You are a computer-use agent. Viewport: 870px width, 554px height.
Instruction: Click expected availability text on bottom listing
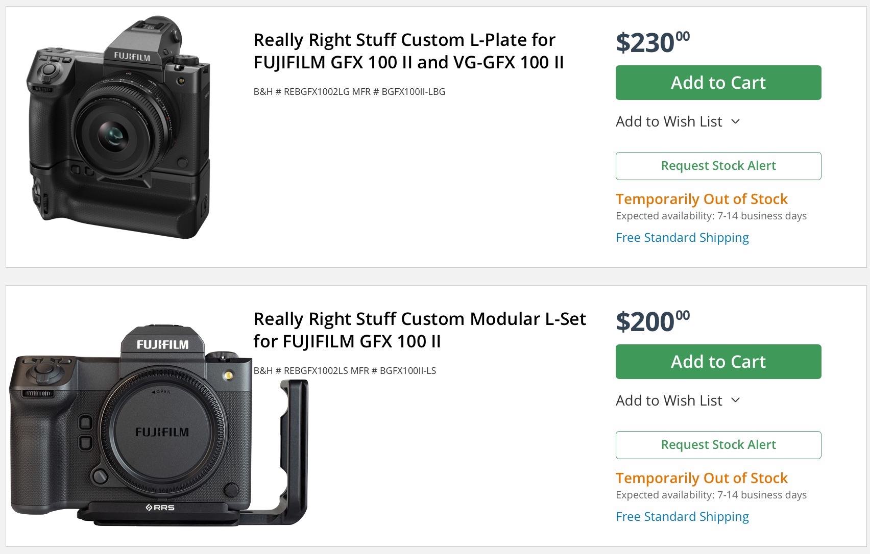pos(711,495)
